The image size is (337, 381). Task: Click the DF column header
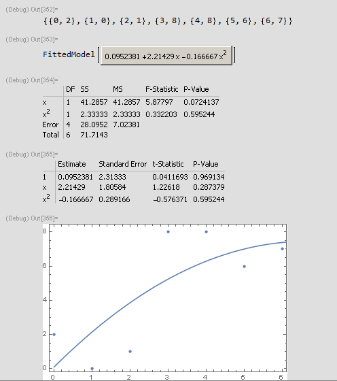(71, 89)
